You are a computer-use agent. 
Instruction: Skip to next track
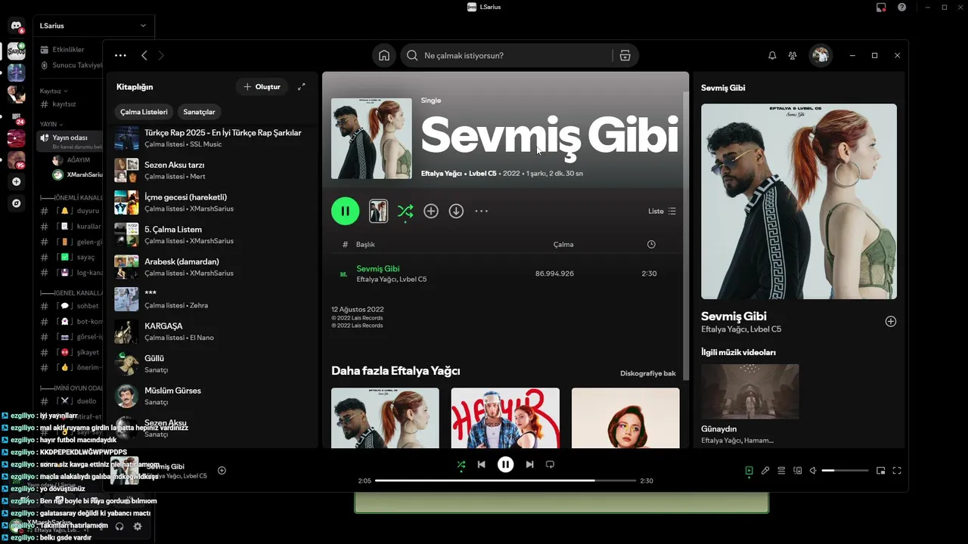pyautogui.click(x=529, y=465)
